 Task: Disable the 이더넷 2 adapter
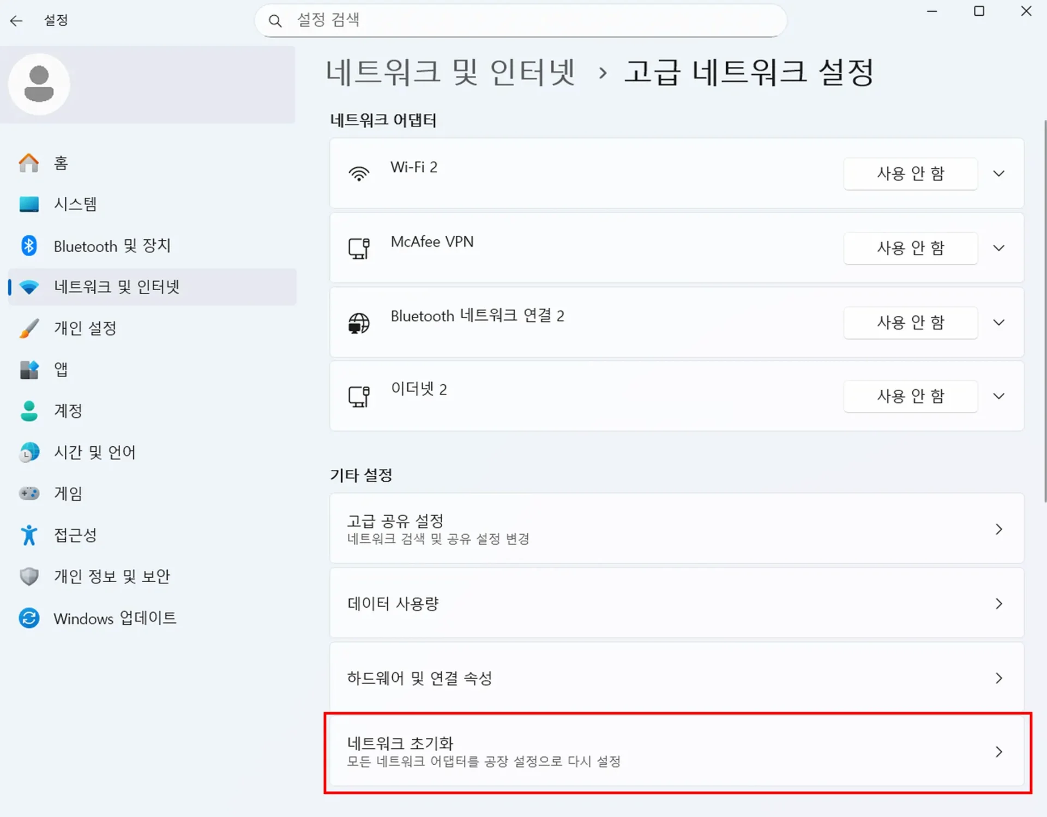click(910, 396)
